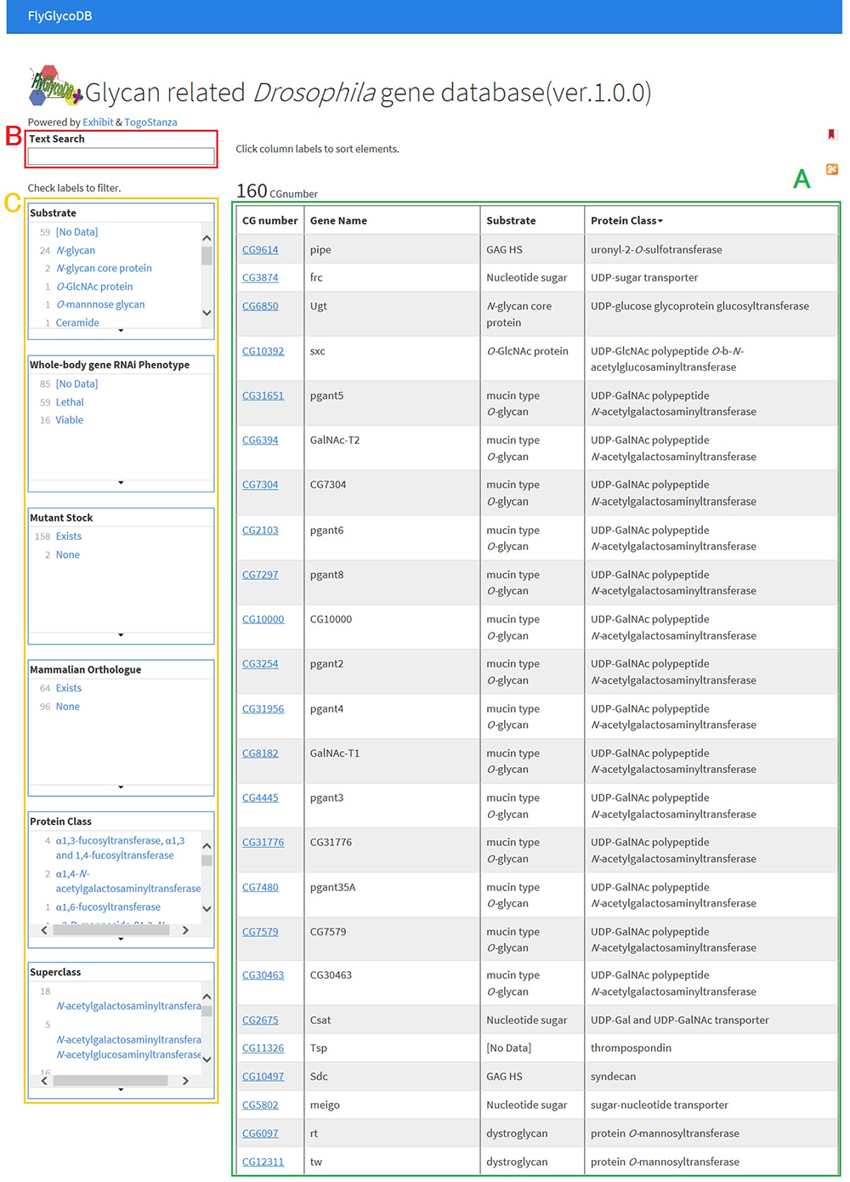Click the FlyGlycoDB logo image
The width and height of the screenshot is (850, 1182).
click(x=54, y=88)
